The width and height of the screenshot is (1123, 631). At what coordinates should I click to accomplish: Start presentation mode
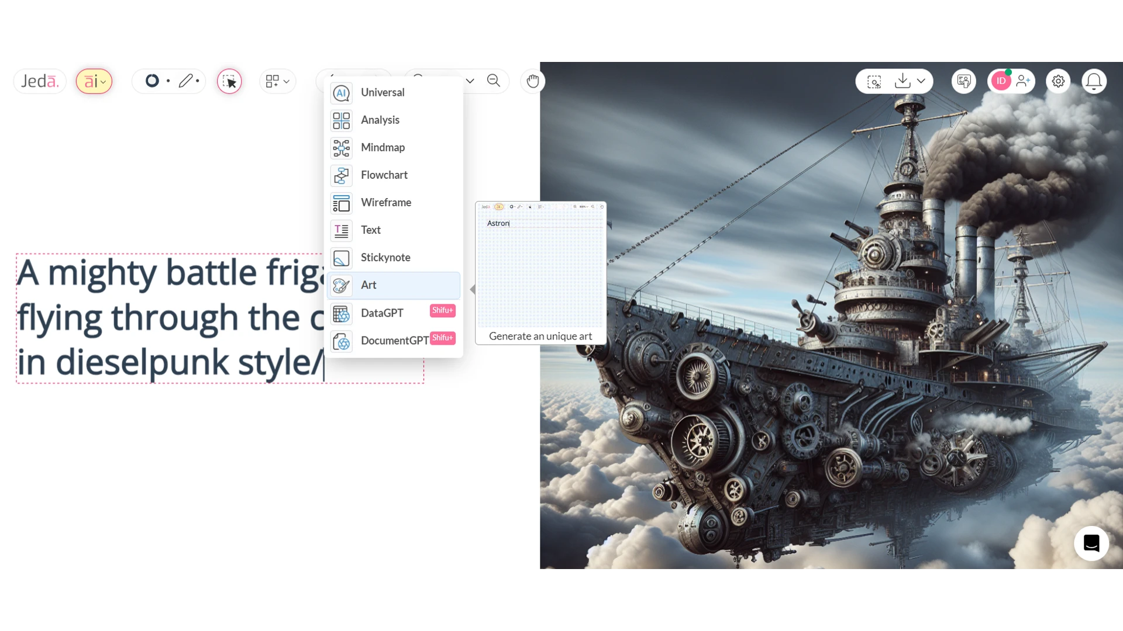[x=963, y=81]
